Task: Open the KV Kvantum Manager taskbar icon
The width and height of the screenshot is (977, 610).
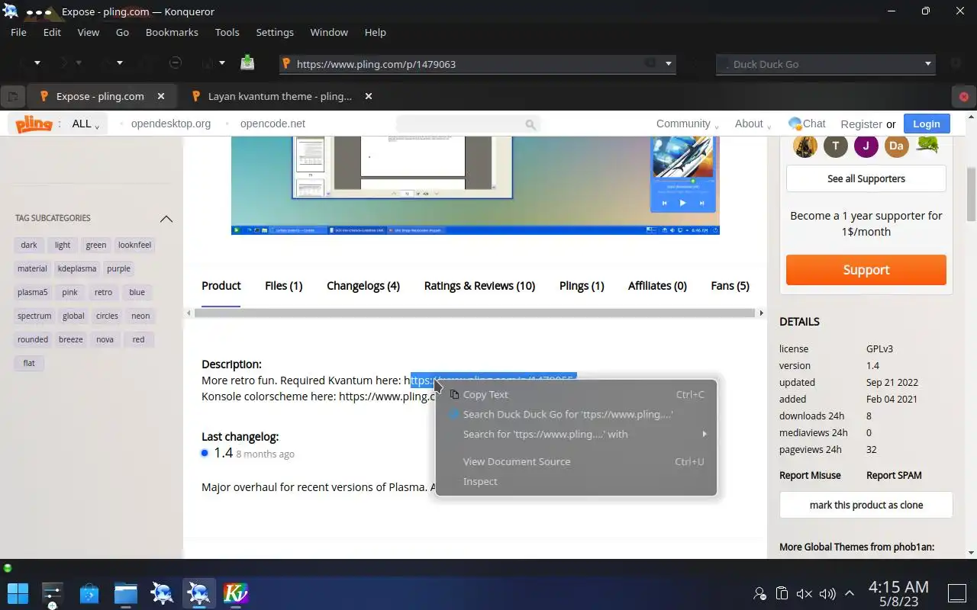Action: (236, 592)
